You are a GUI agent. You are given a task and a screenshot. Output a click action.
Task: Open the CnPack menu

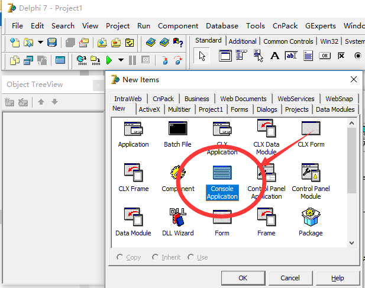[x=285, y=26]
